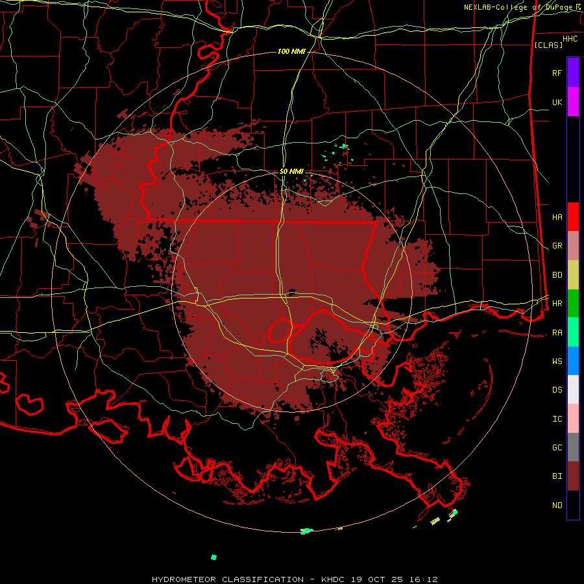584x584 pixels.
Task: Click the 'HYDROMETEOR CLASSIFICATION' caption text
Action: pyautogui.click(x=228, y=579)
